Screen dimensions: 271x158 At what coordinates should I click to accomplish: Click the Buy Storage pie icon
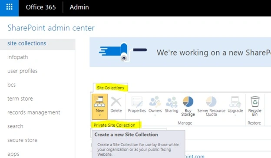[x=188, y=102]
